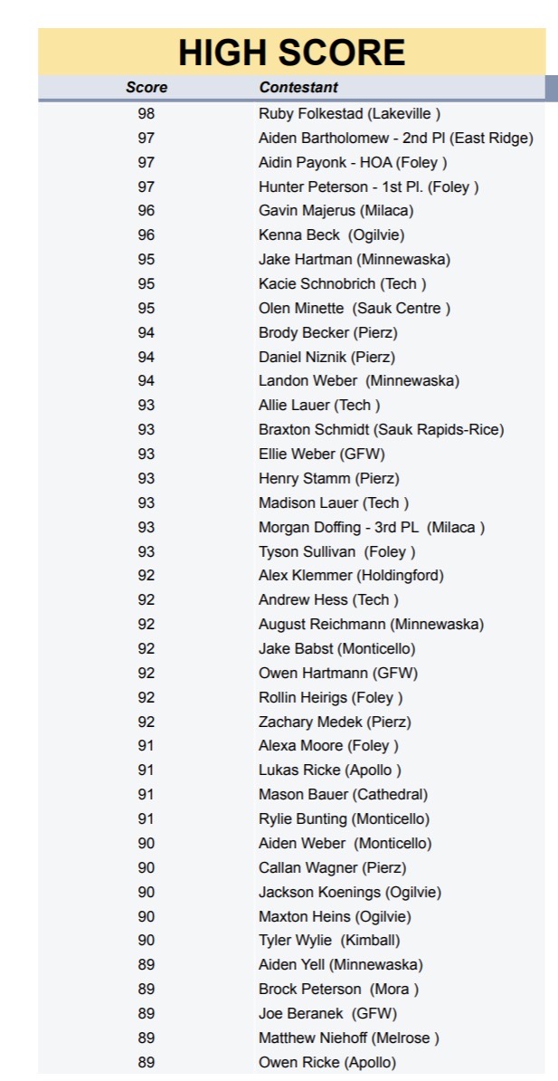This screenshot has width=558, height=1081.
Task: Click Jackson Koenings (Ogilvie) row
Action: click(350, 892)
